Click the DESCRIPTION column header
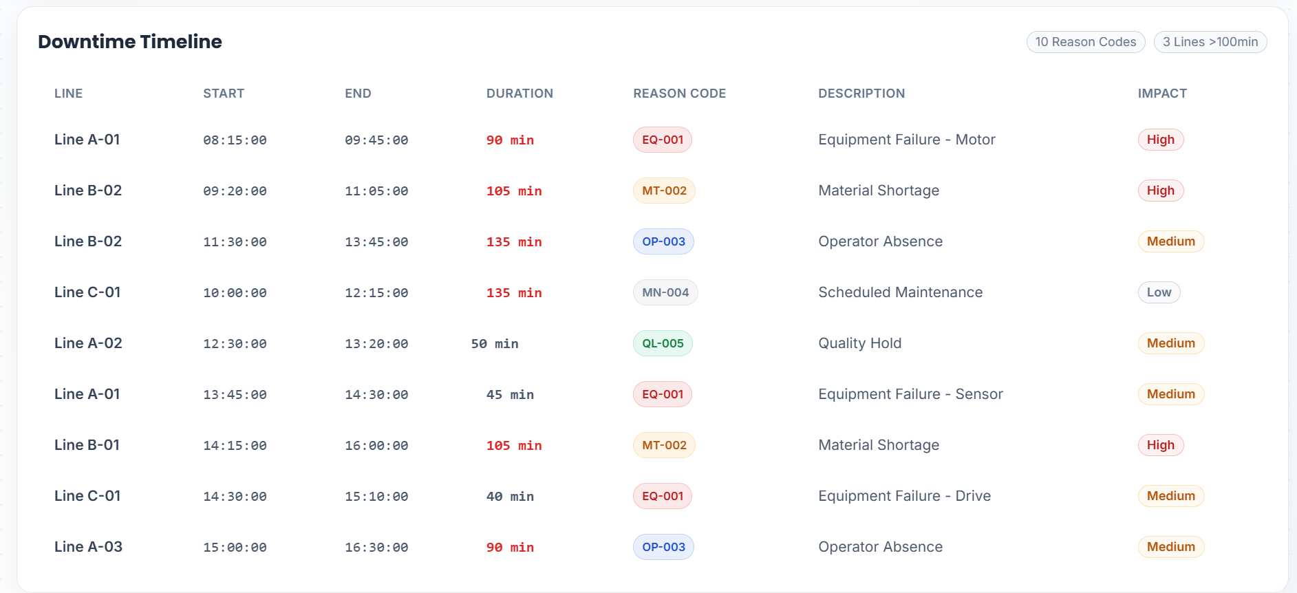 tap(861, 94)
